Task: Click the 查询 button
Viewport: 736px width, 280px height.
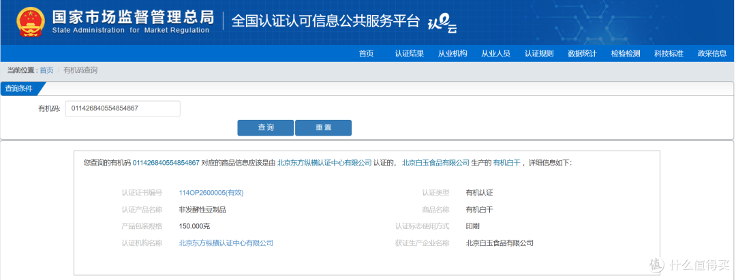Action: [x=266, y=127]
